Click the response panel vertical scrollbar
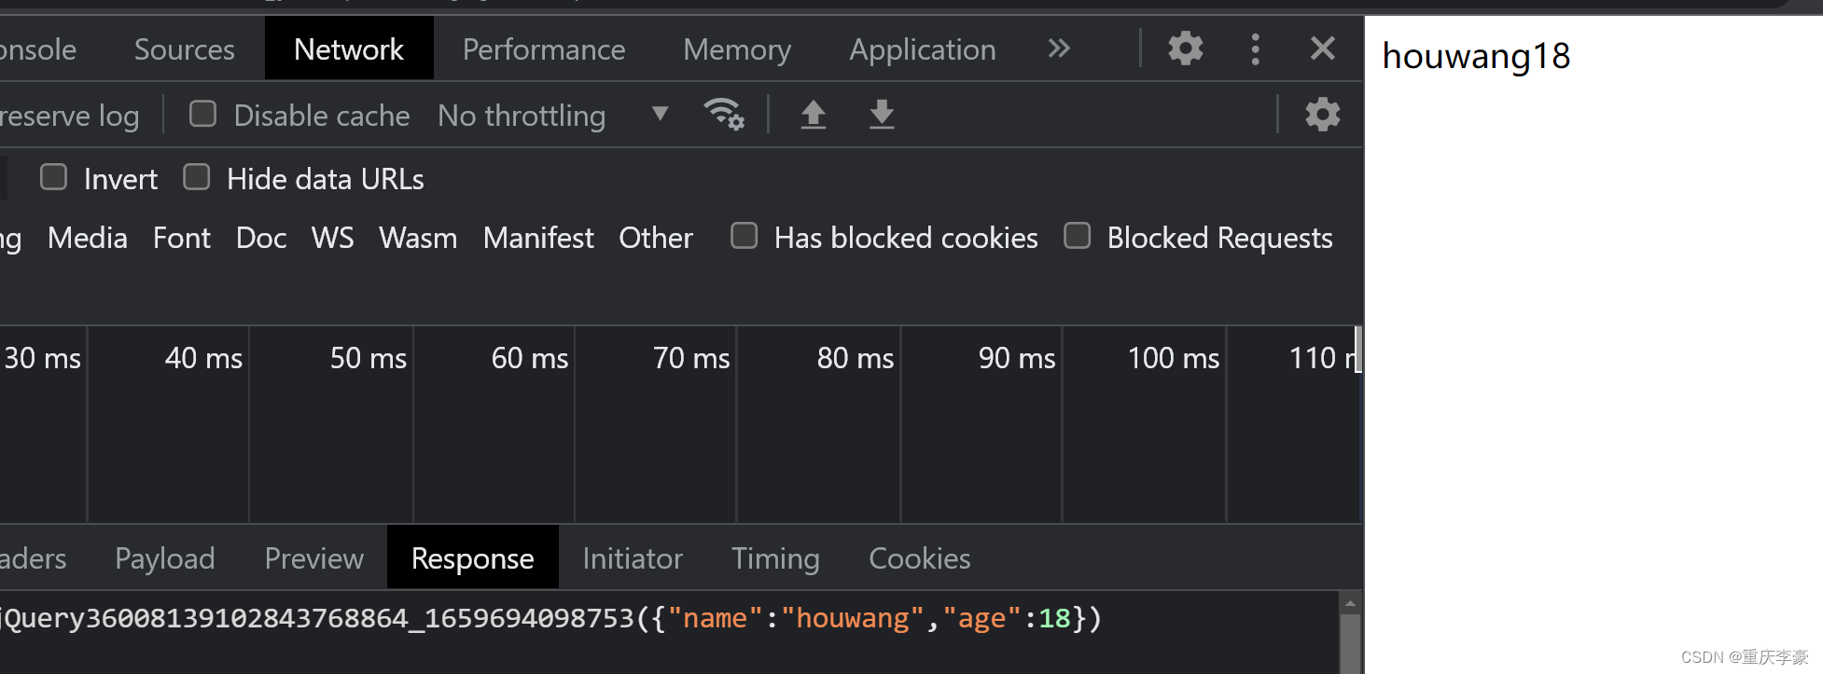Viewport: 1823px width, 674px height. [x=1350, y=643]
